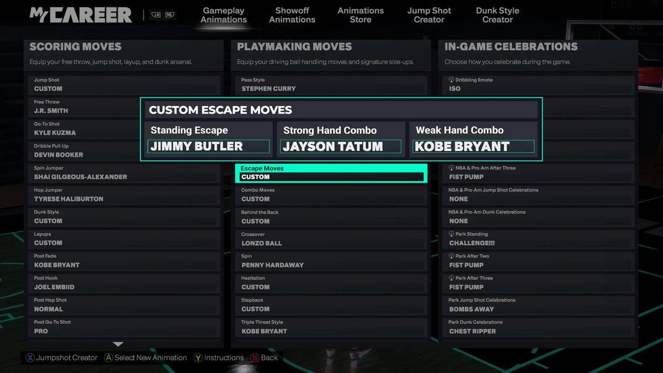Click the Custom Escape Moves popup title

(220, 110)
